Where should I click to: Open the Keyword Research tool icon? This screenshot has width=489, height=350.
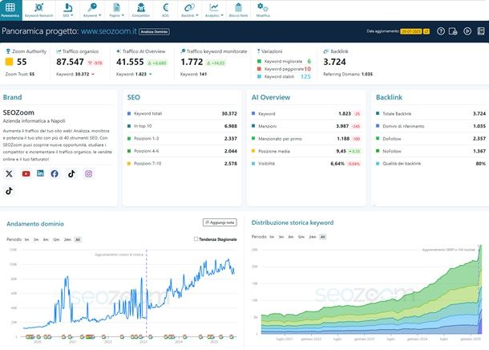tap(38, 10)
